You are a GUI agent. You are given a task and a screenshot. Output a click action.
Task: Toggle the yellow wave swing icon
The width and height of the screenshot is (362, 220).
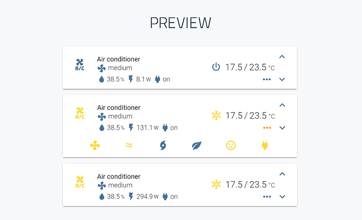pos(129,145)
